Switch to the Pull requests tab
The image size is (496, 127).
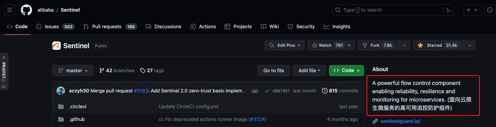(x=107, y=27)
